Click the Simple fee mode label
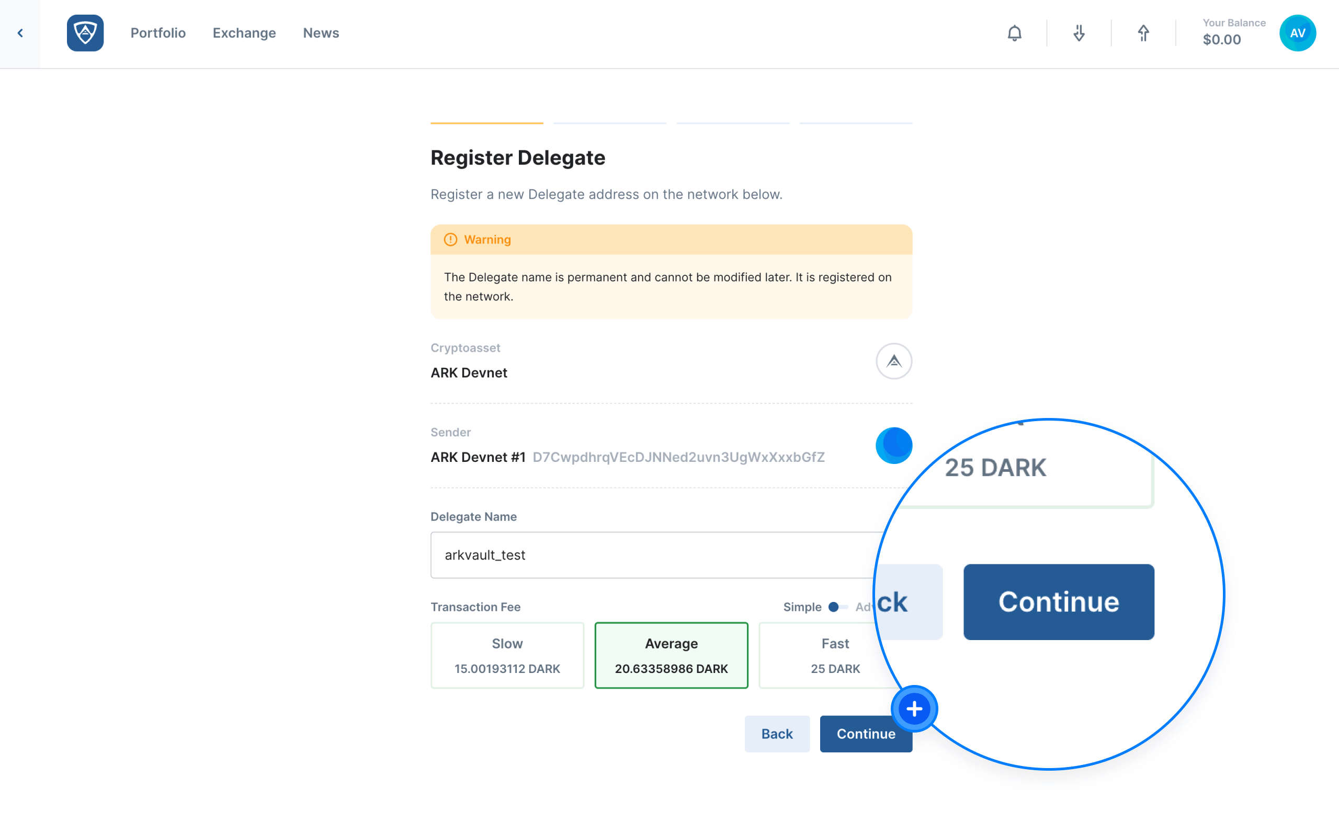1339x836 pixels. pyautogui.click(x=802, y=607)
